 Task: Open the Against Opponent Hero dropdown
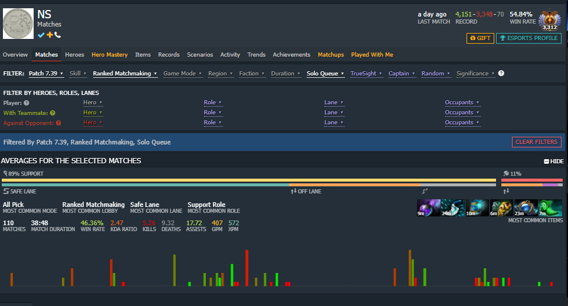pyautogui.click(x=93, y=123)
